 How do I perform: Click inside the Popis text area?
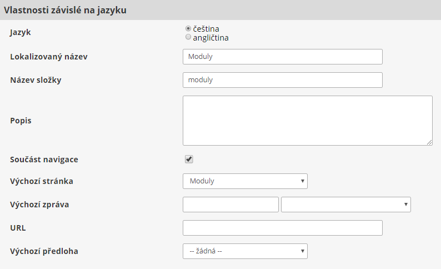pos(307,121)
